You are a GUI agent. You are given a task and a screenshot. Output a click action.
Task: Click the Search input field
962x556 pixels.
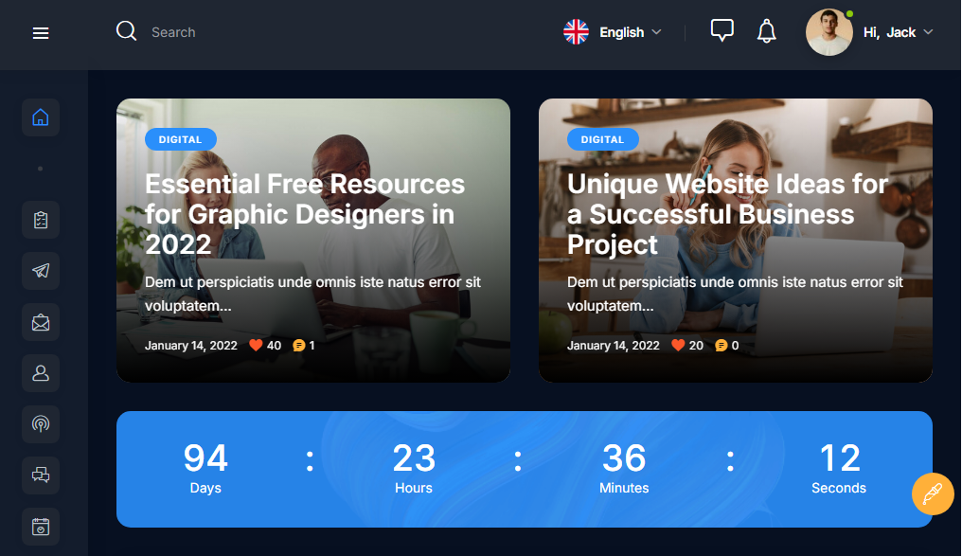(284, 32)
